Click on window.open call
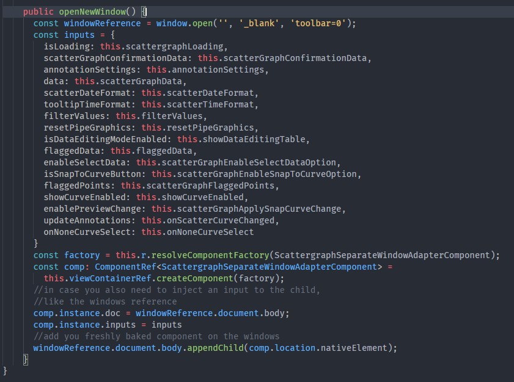Screen dimensions: 514x382 point(185,23)
